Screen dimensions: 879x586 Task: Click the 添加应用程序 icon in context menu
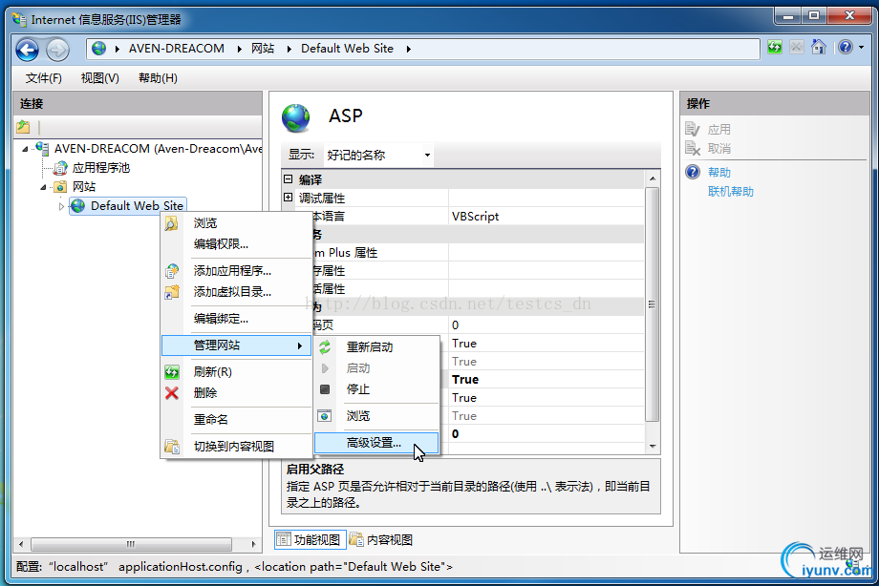point(172,271)
